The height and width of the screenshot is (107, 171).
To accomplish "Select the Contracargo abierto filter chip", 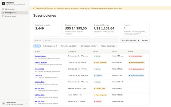I will pos(89,46).
